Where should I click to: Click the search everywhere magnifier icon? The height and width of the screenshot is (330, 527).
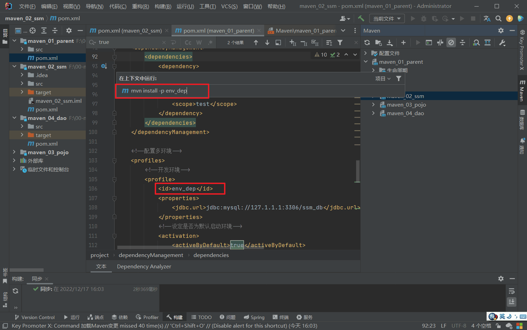click(x=499, y=19)
